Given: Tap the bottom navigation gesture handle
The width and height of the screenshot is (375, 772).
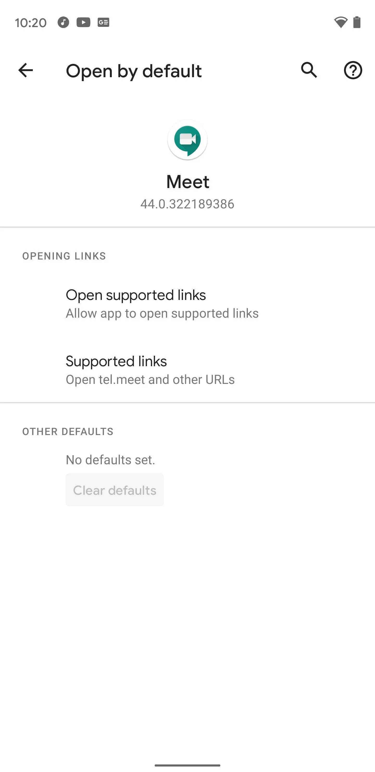Looking at the screenshot, I should click(187, 765).
